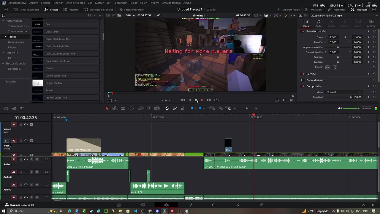The width and height of the screenshot is (380, 214).
Task: Zoom in timeline with plus button
Action: (x=256, y=108)
